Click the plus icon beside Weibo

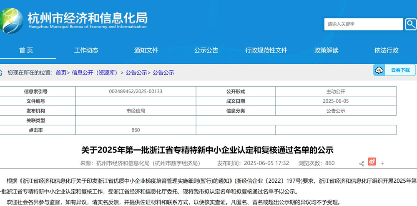(382, 164)
